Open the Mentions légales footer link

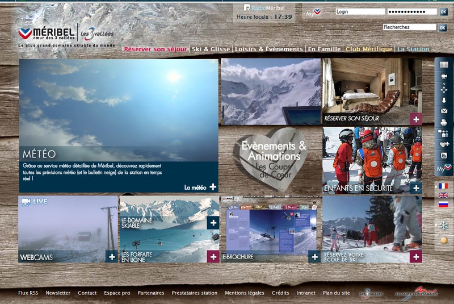pyautogui.click(x=245, y=293)
